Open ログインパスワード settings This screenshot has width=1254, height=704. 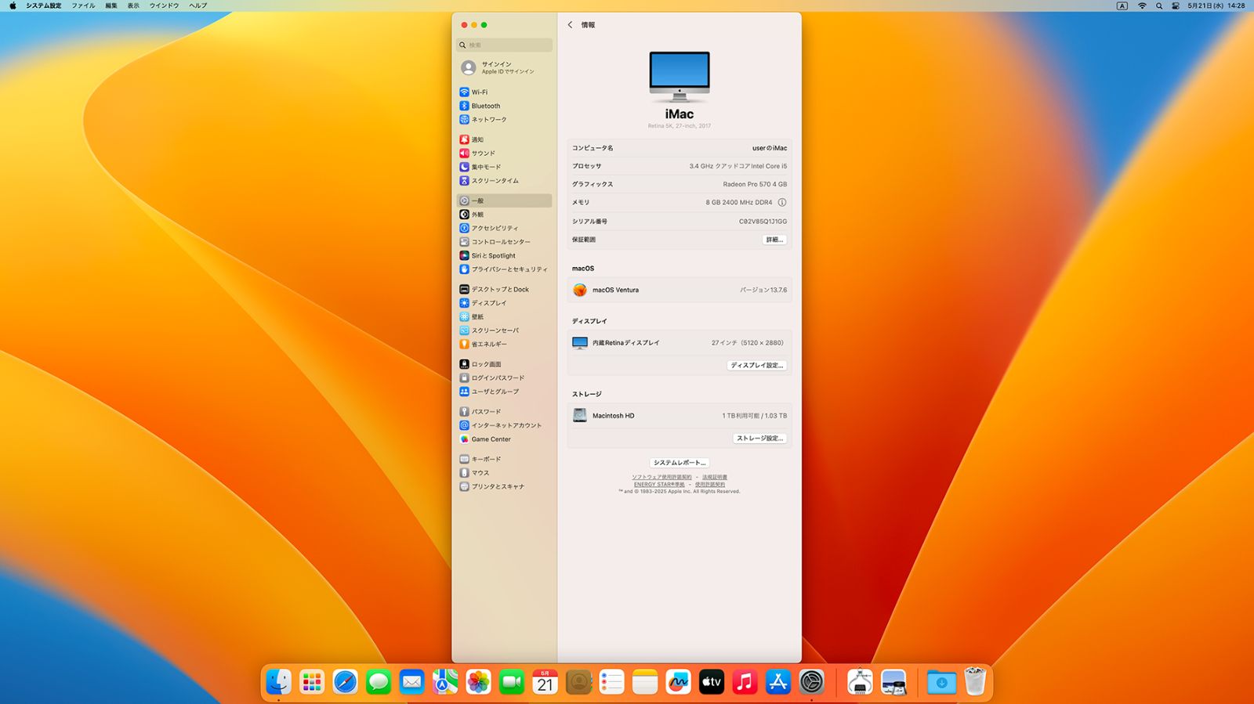point(505,378)
